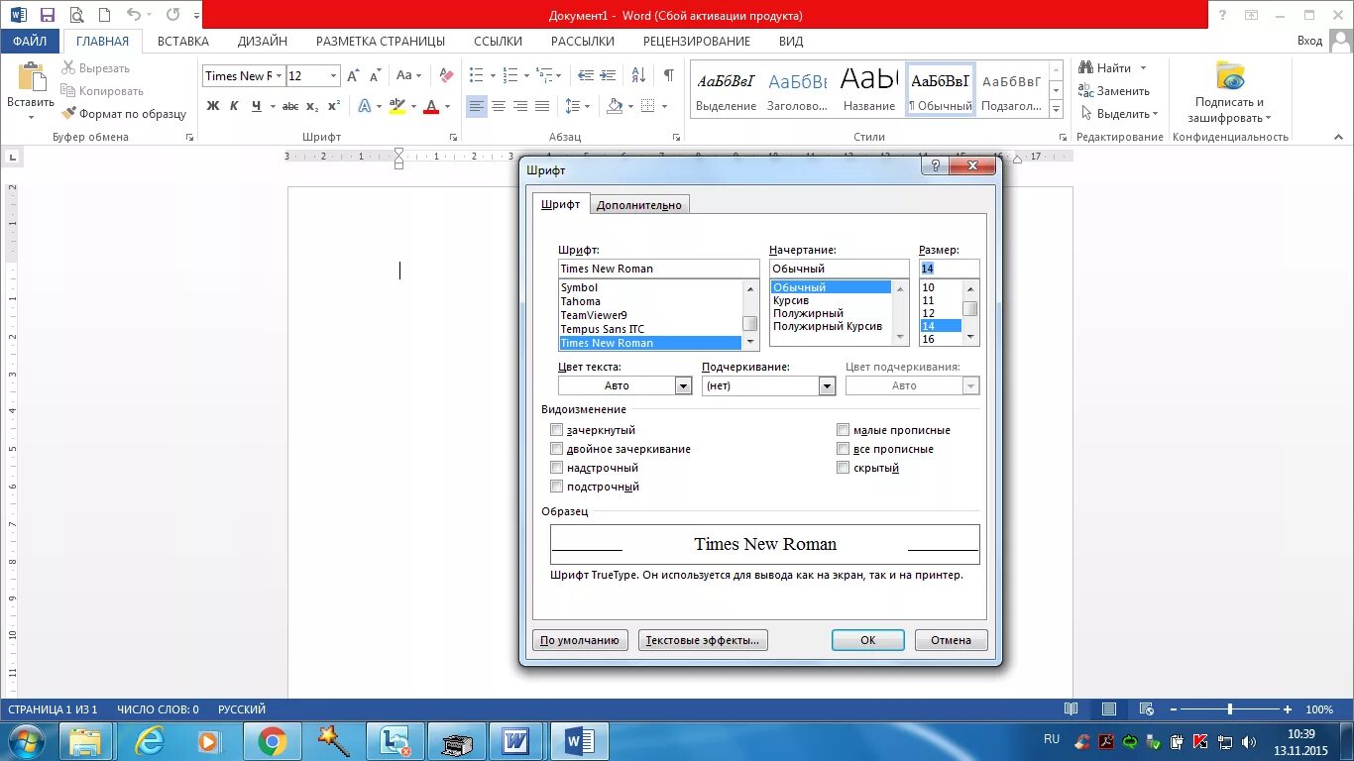Enable подстрочный checkbox
The height and width of the screenshot is (761, 1354).
(557, 487)
